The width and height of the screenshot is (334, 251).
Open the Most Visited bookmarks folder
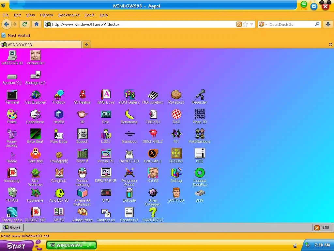tap(16, 35)
